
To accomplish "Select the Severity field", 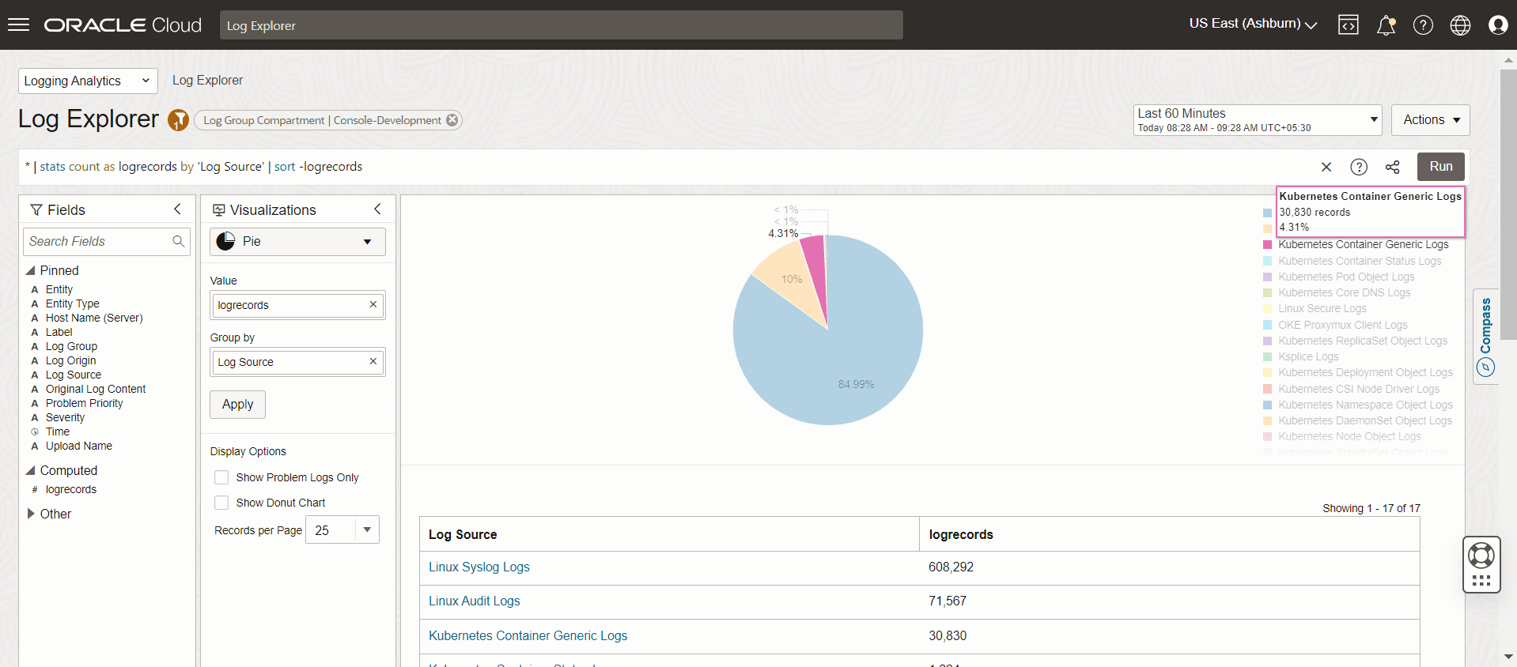I will point(65,417).
